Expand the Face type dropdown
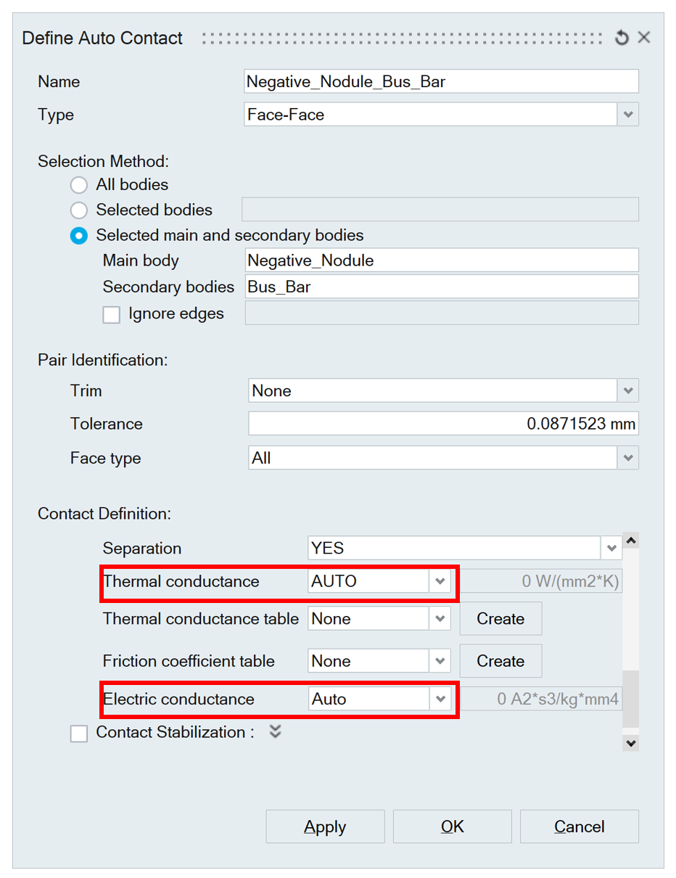The image size is (676, 878). tap(628, 459)
